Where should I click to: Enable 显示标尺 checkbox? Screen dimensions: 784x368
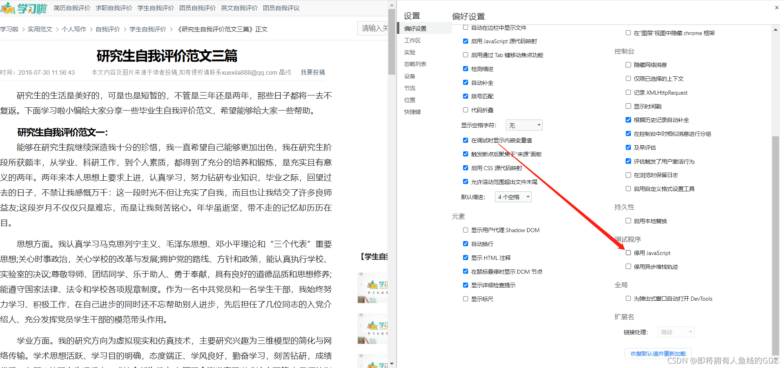(x=465, y=299)
